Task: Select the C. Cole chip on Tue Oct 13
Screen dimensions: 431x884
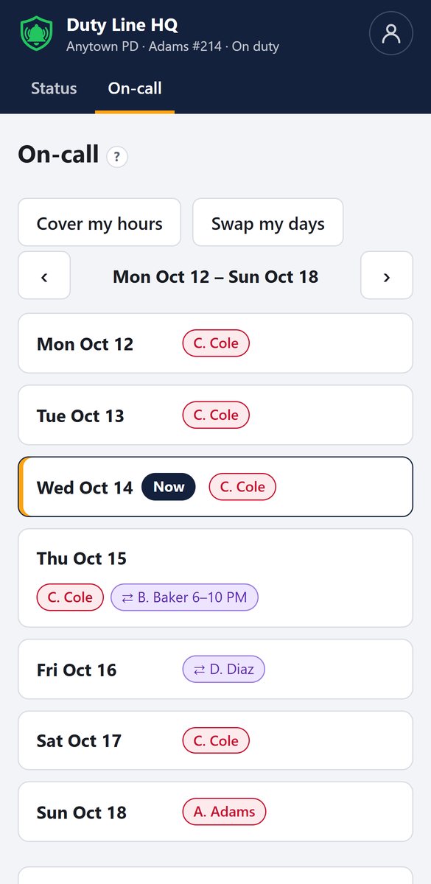Action: tap(216, 415)
